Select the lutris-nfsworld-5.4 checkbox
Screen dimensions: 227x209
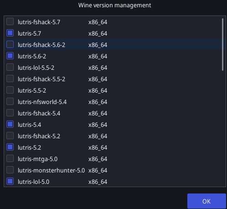click(10, 101)
